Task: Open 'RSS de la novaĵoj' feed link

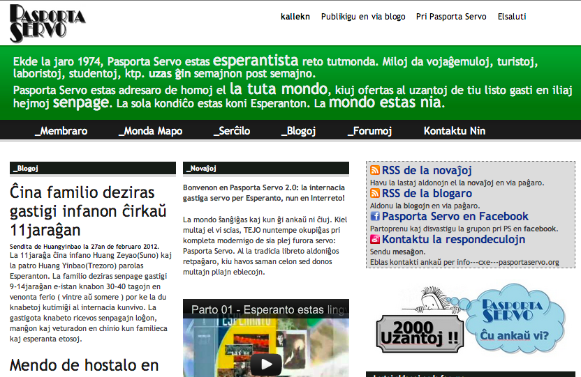Action: (427, 171)
